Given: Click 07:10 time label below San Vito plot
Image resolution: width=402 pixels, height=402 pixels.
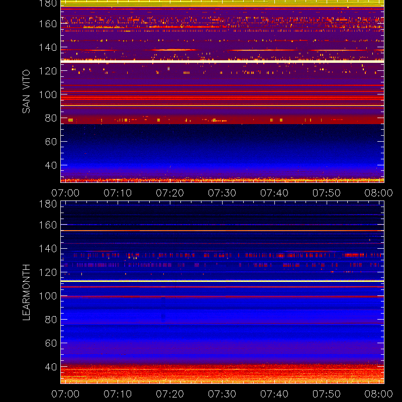Looking at the screenshot, I should pos(118,193).
